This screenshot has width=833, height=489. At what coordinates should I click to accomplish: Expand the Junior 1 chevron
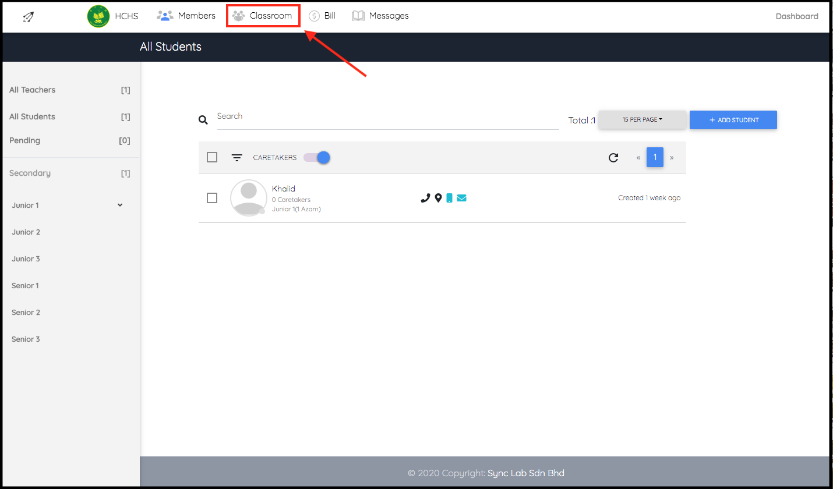(120, 205)
